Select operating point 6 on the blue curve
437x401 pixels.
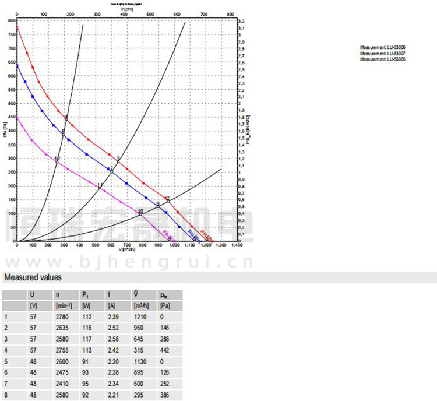pyautogui.click(x=157, y=205)
